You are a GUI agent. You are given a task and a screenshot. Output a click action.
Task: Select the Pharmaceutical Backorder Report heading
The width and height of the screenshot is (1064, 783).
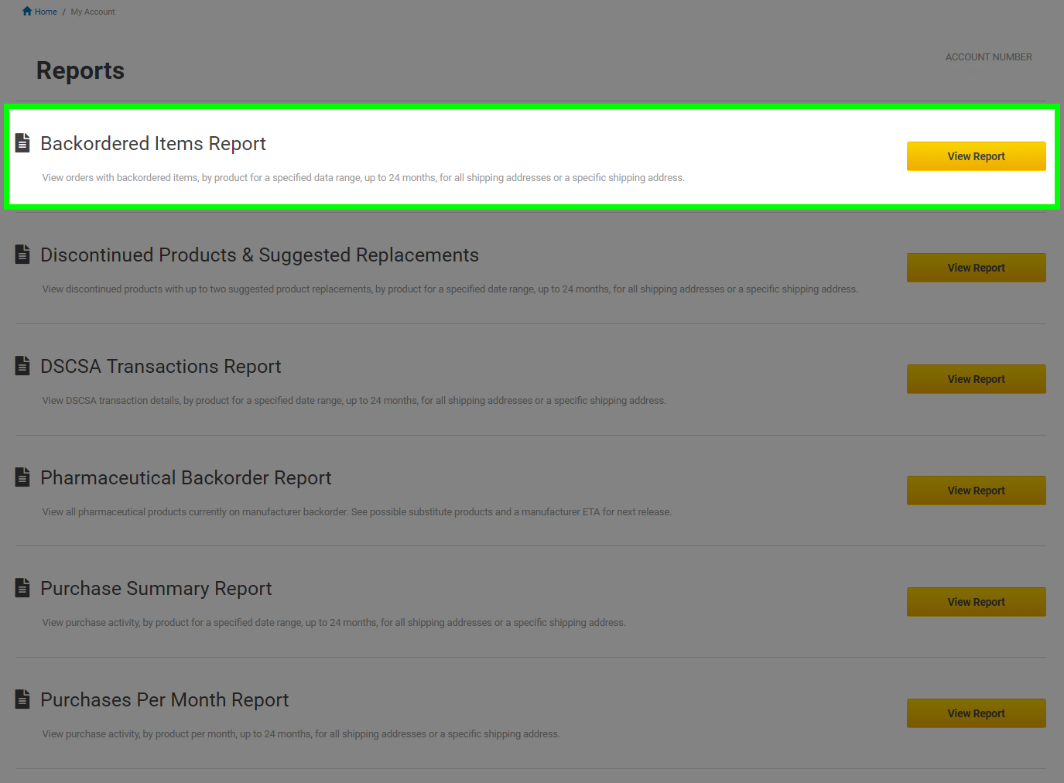coord(186,478)
